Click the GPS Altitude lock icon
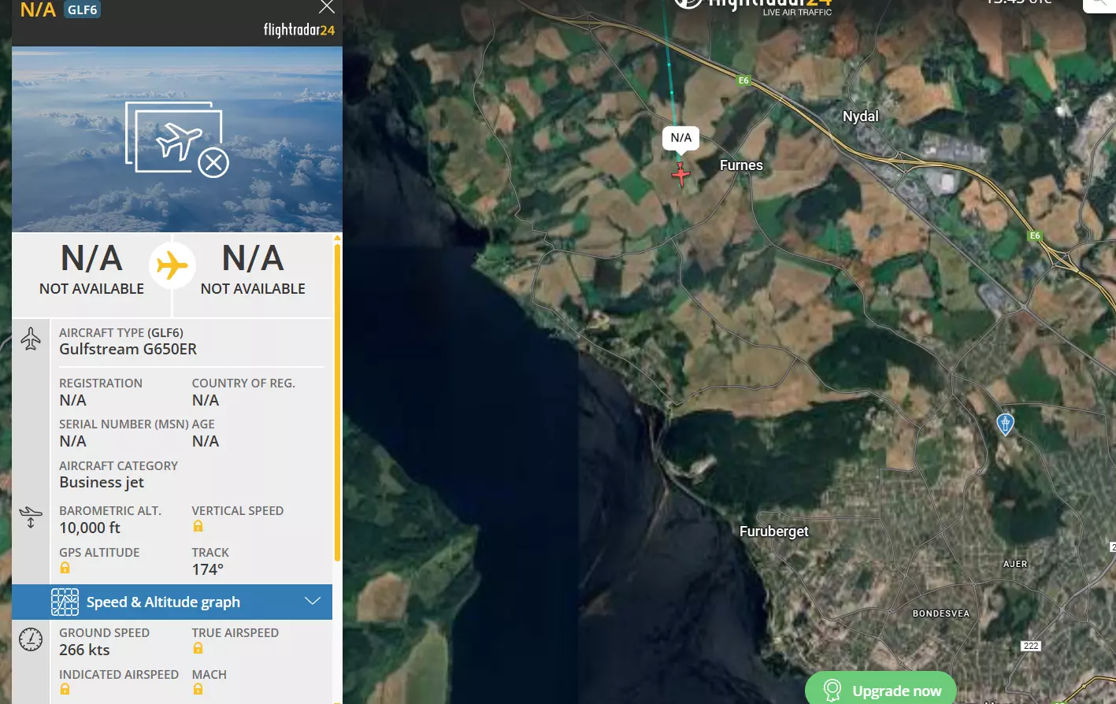 tap(65, 568)
